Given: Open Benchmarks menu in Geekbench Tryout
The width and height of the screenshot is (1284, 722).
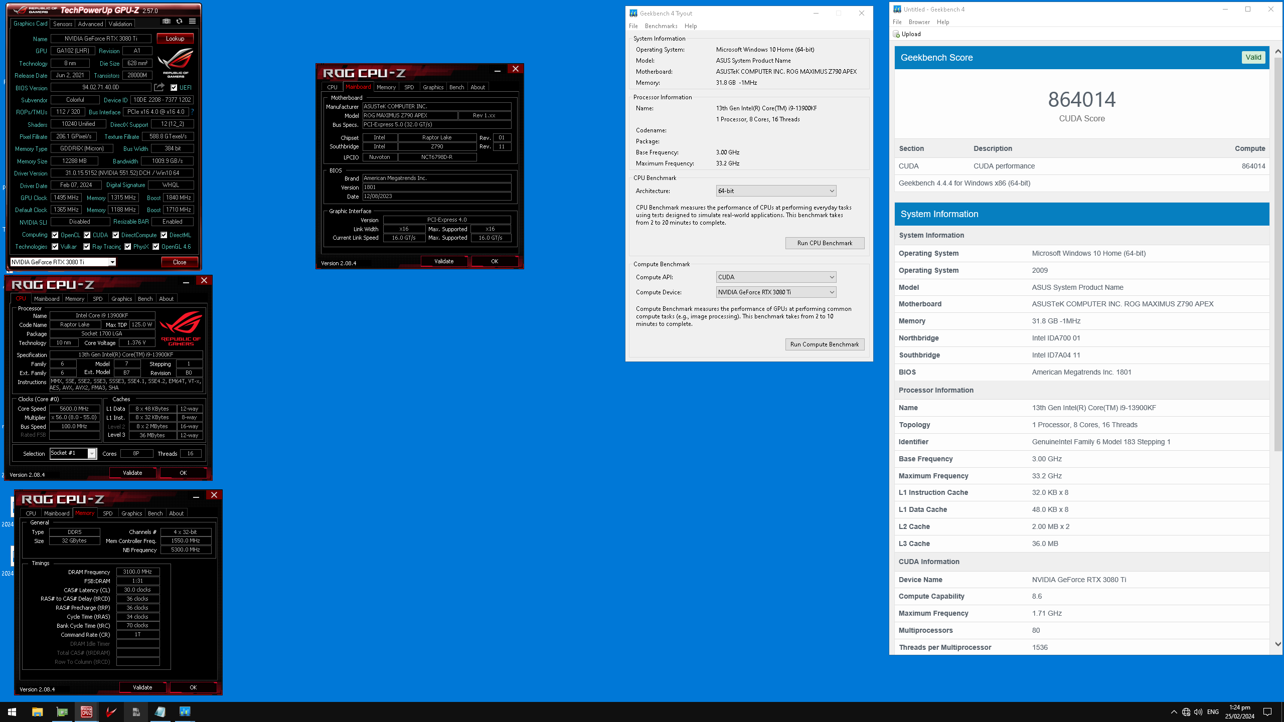Looking at the screenshot, I should click(661, 26).
